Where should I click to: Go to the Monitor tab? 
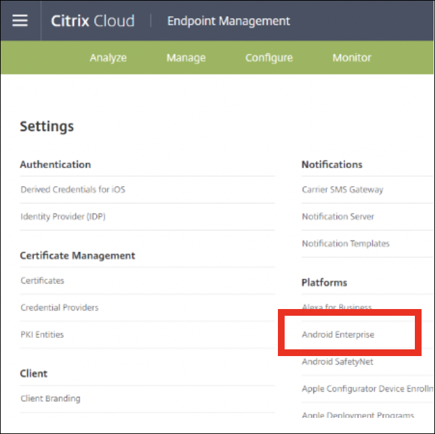click(x=352, y=58)
